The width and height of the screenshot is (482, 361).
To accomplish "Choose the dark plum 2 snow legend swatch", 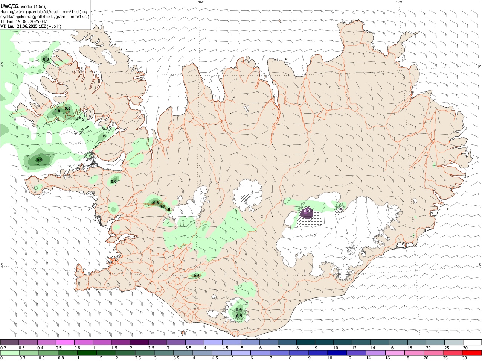I will [x=139, y=343].
